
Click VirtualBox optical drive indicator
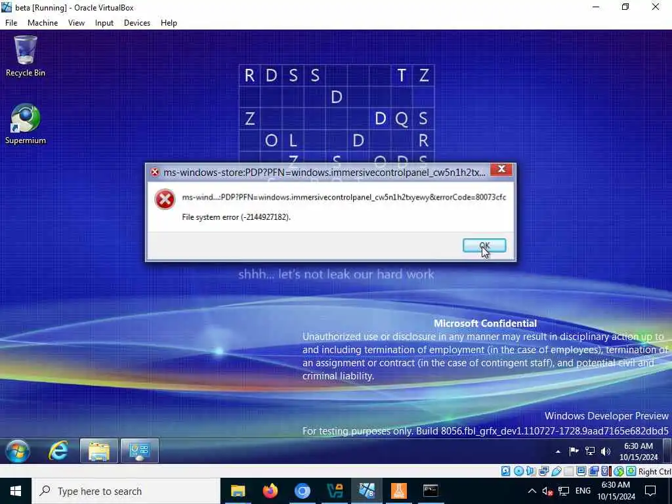point(518,471)
